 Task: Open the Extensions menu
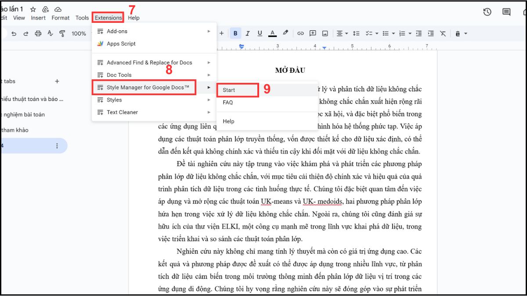tap(108, 18)
